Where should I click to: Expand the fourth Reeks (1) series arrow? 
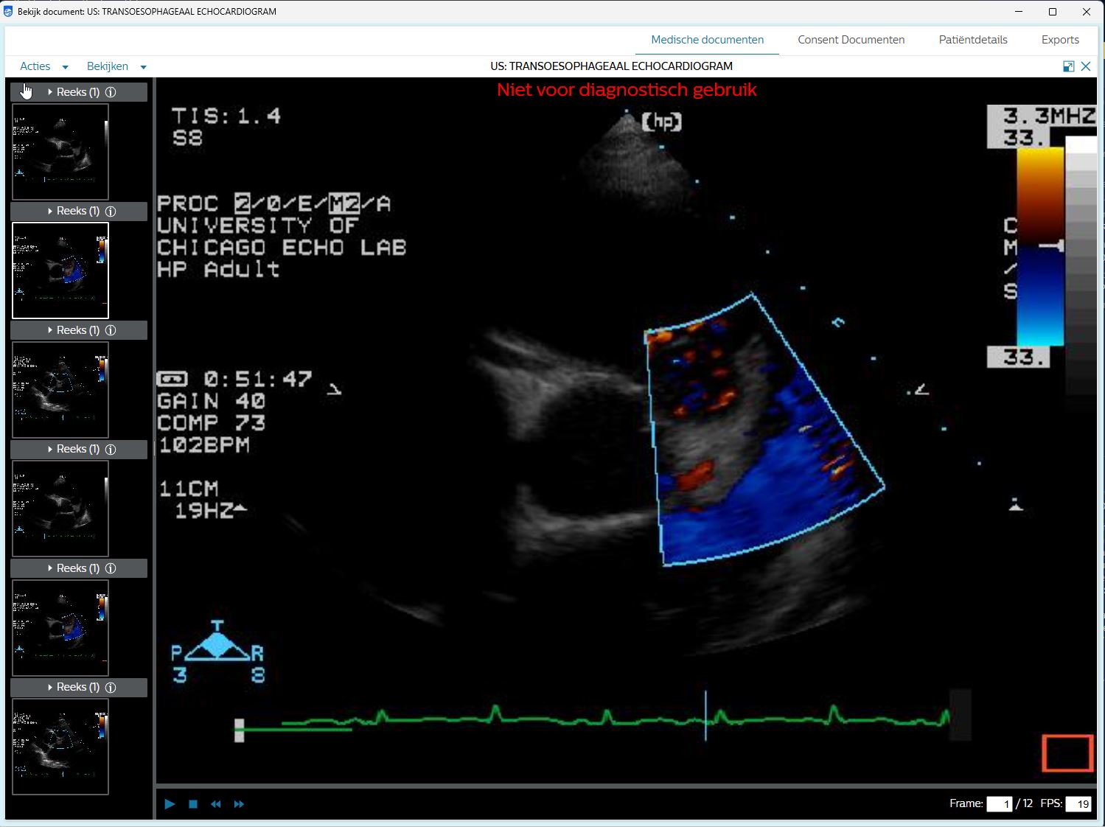[50, 450]
